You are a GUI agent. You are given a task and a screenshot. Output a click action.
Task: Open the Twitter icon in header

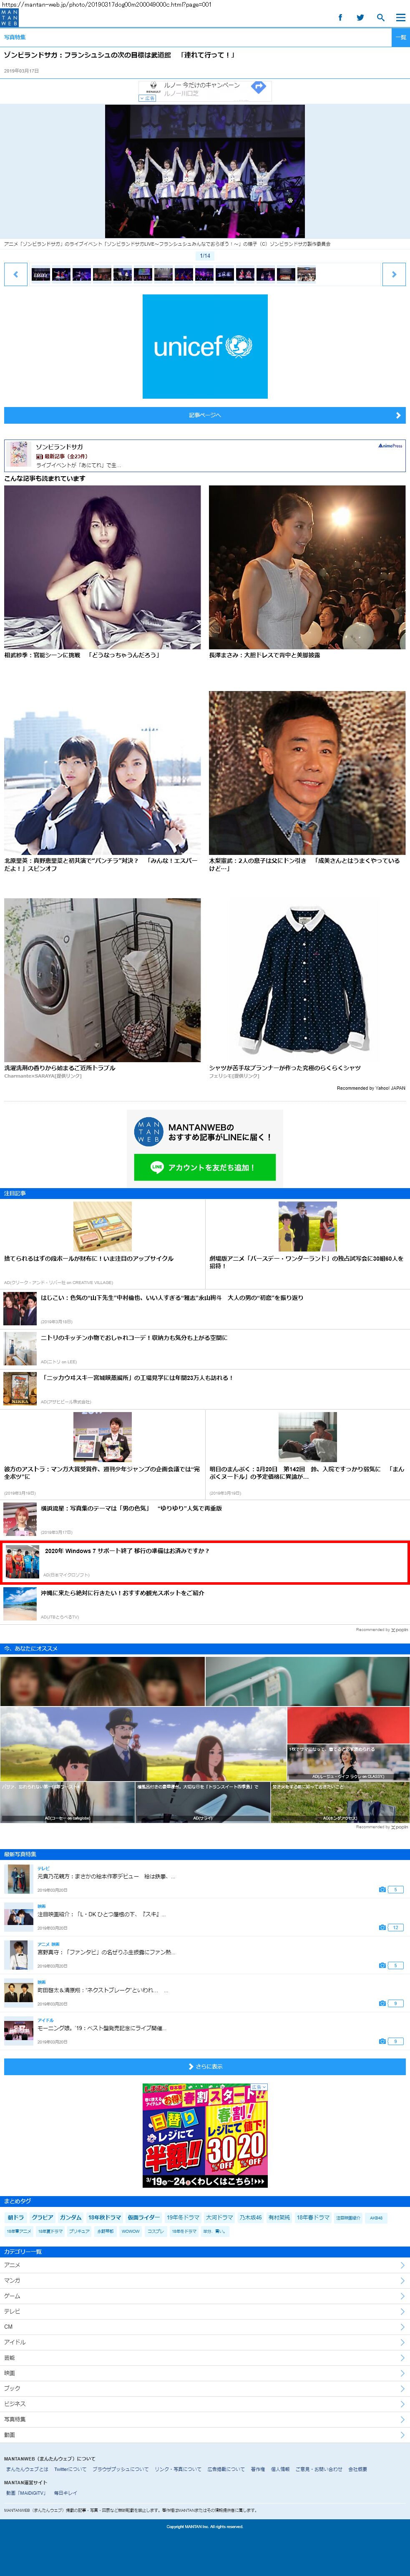360,17
